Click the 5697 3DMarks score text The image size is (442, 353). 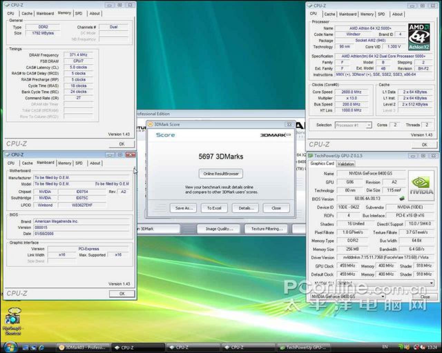tap(221, 157)
